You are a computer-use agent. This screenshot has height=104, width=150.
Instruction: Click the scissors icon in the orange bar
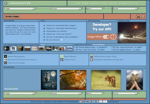138,17
